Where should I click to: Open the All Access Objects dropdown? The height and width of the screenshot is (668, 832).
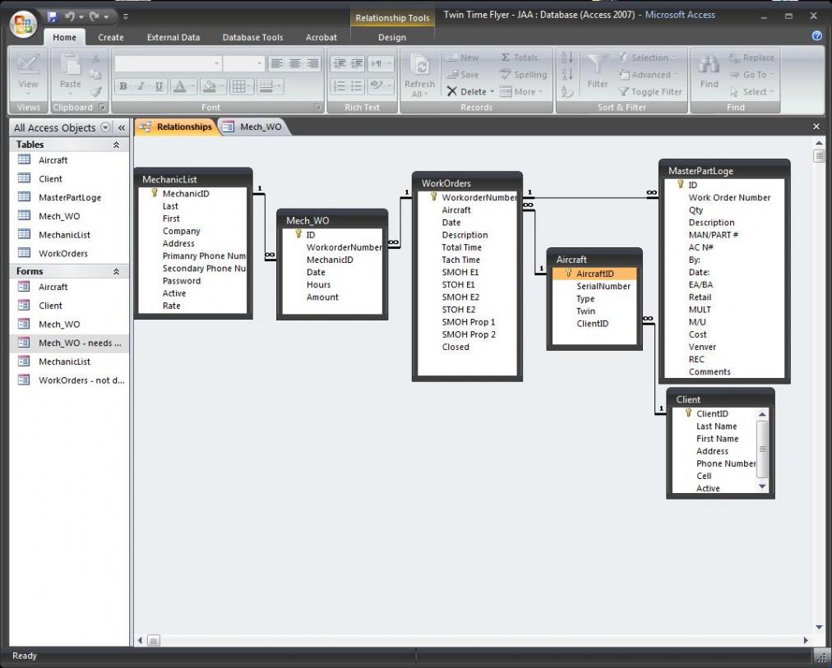click(x=105, y=127)
